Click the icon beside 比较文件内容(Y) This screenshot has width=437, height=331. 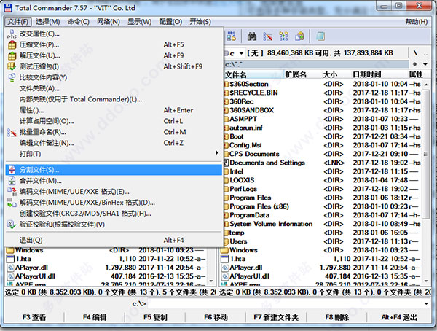click(x=12, y=77)
